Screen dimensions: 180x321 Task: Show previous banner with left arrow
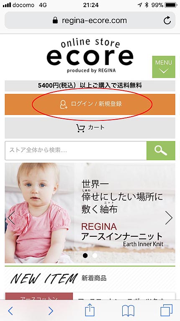[11, 218]
